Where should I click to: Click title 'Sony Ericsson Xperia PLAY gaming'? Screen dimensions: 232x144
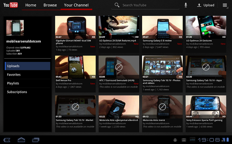pos(204,120)
